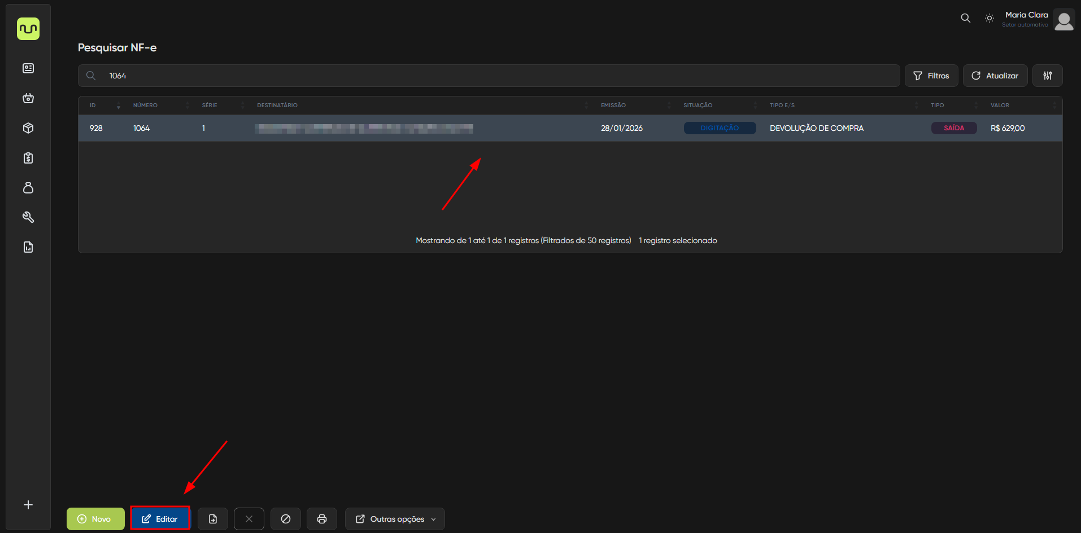Open the Filtros filter panel
The width and height of the screenshot is (1081, 533).
click(x=931, y=76)
